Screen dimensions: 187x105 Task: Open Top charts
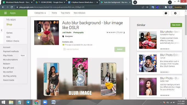coord(65,13)
